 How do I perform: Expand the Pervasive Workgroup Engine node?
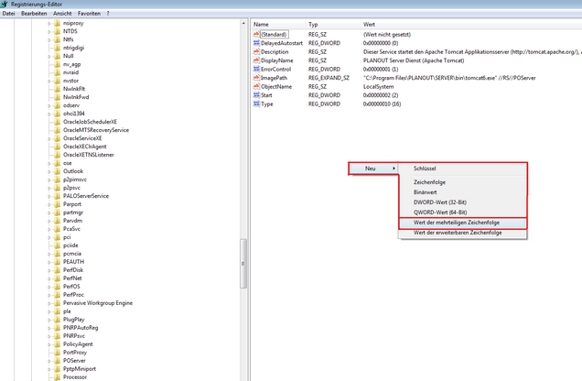click(49, 303)
